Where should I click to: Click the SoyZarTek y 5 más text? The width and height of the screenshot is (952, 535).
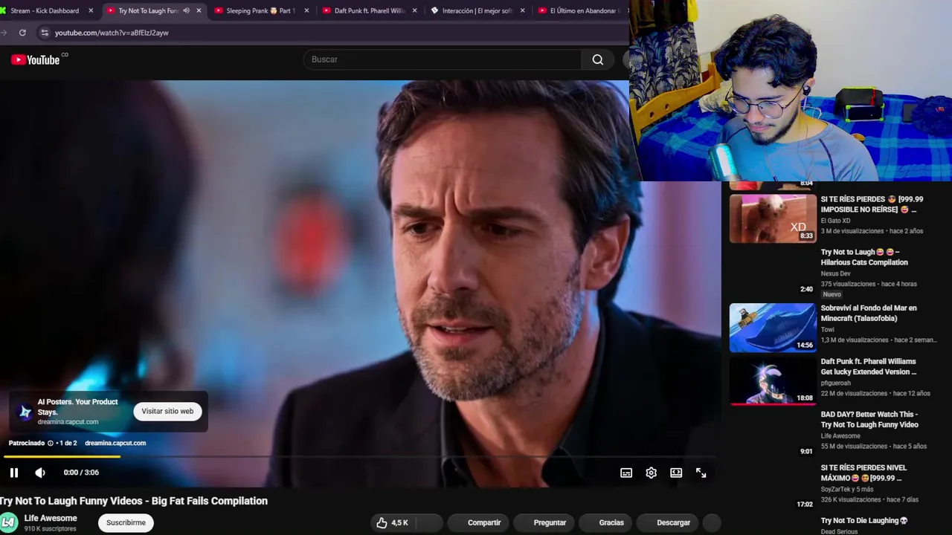(847, 489)
